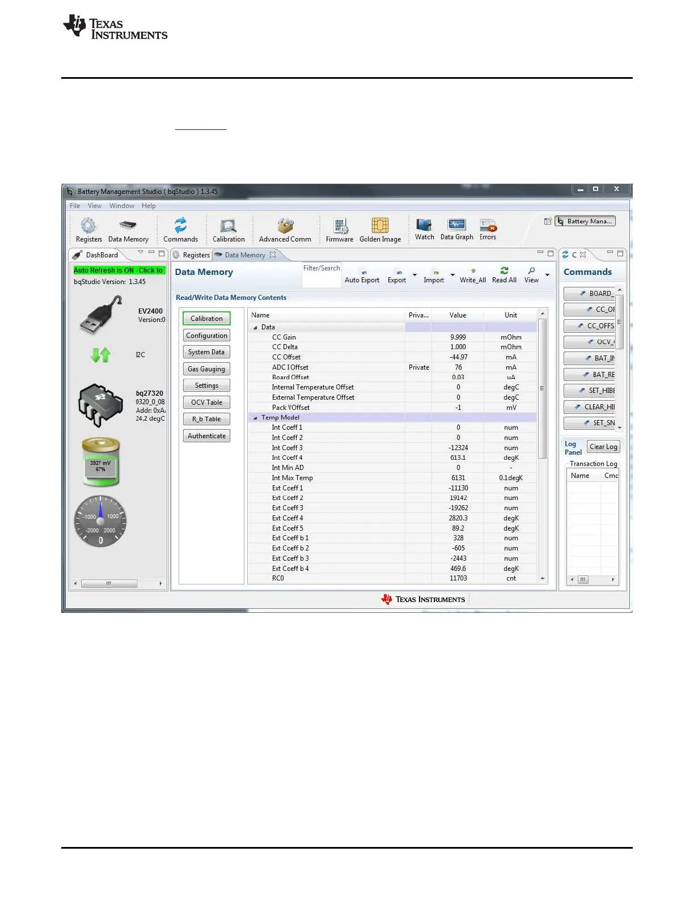694x898 pixels.
Task: Maximize the Data Memory panel
Action: 550,253
